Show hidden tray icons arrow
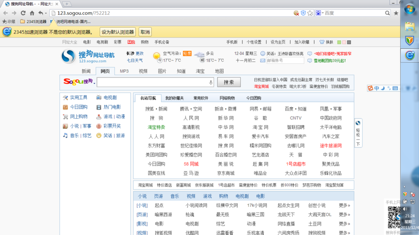The width and height of the screenshot is (419, 235). point(404,187)
